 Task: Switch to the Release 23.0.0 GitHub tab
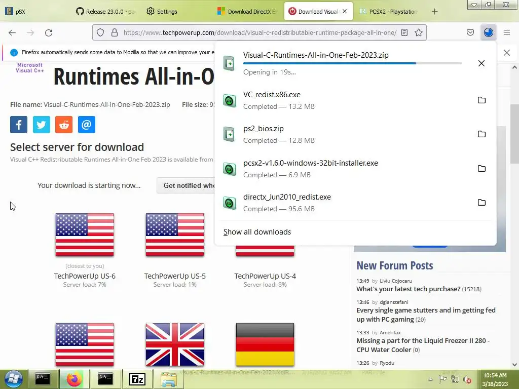pos(105,12)
